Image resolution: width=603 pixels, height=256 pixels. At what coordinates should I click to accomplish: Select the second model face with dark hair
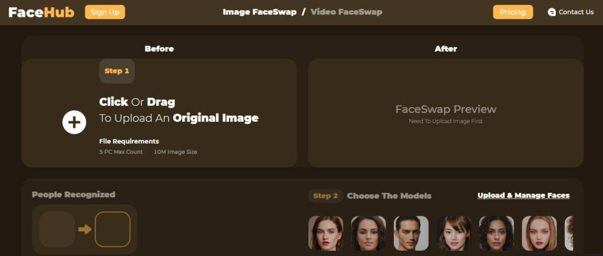[369, 233]
